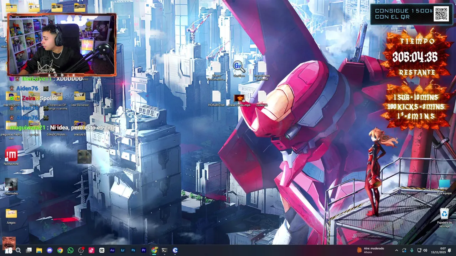Open the blue C app in the taskbar

point(175,250)
